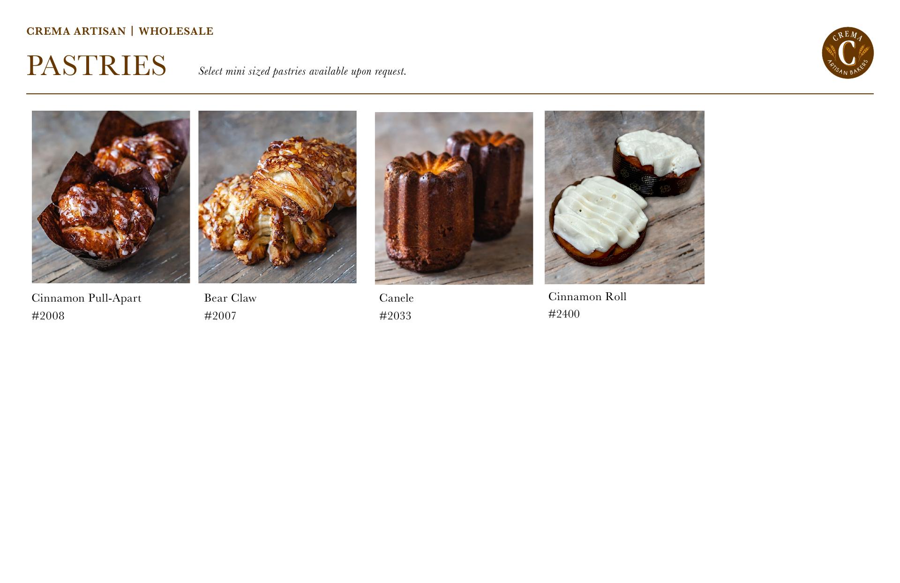Select the Cinnamon Pull-Apart pastry photo
The width and height of the screenshot is (900, 583).
pyautogui.click(x=111, y=197)
